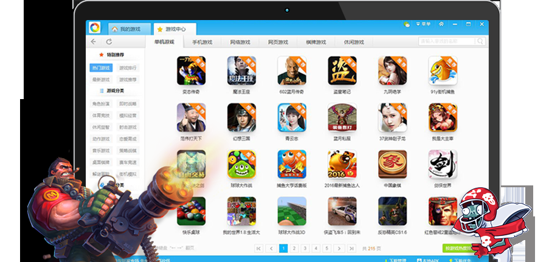The height and width of the screenshot is (262, 549).
Task: Click the 捕鱼大亨 orange fish icon
Action: point(292,164)
